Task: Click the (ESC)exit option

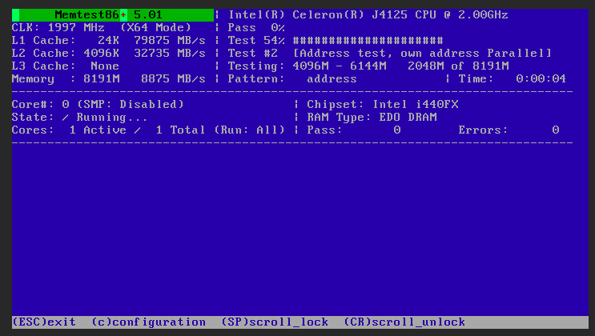Action: tap(44, 322)
